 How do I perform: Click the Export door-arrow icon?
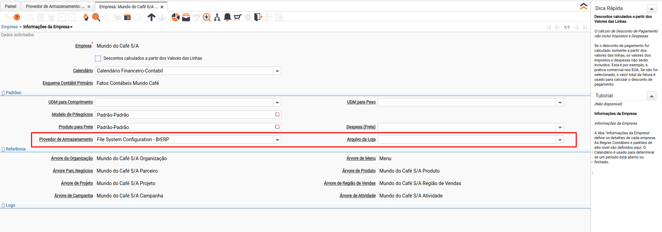258,17
